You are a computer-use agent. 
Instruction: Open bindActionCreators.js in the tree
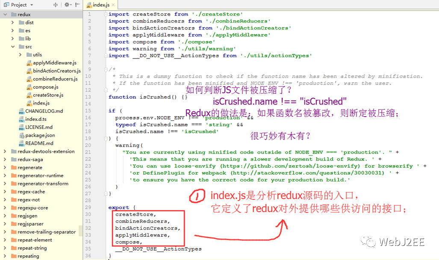[x=57, y=71]
